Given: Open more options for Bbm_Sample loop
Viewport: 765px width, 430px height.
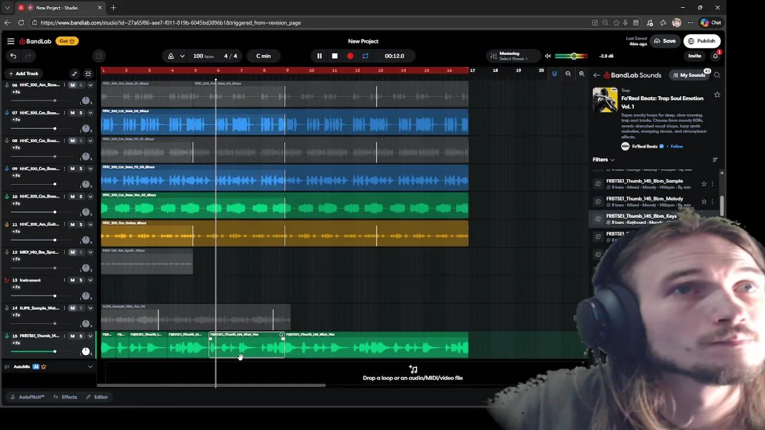Looking at the screenshot, I should point(712,184).
